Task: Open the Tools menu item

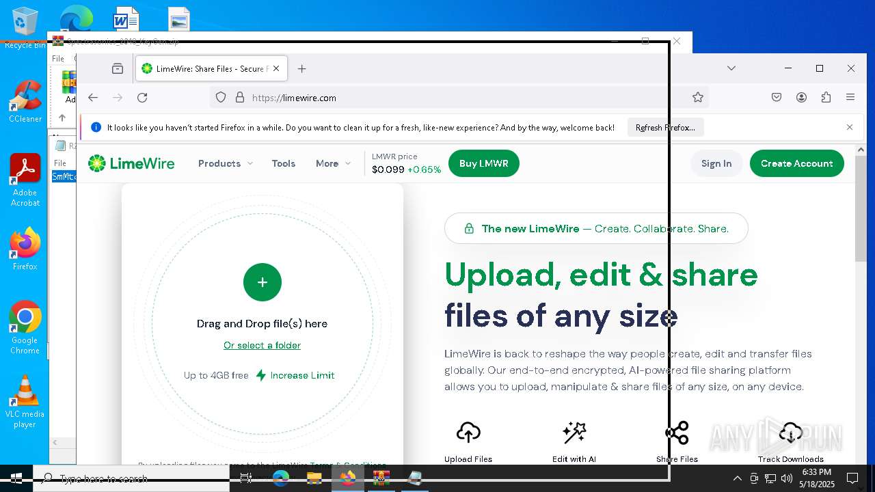Action: (283, 163)
